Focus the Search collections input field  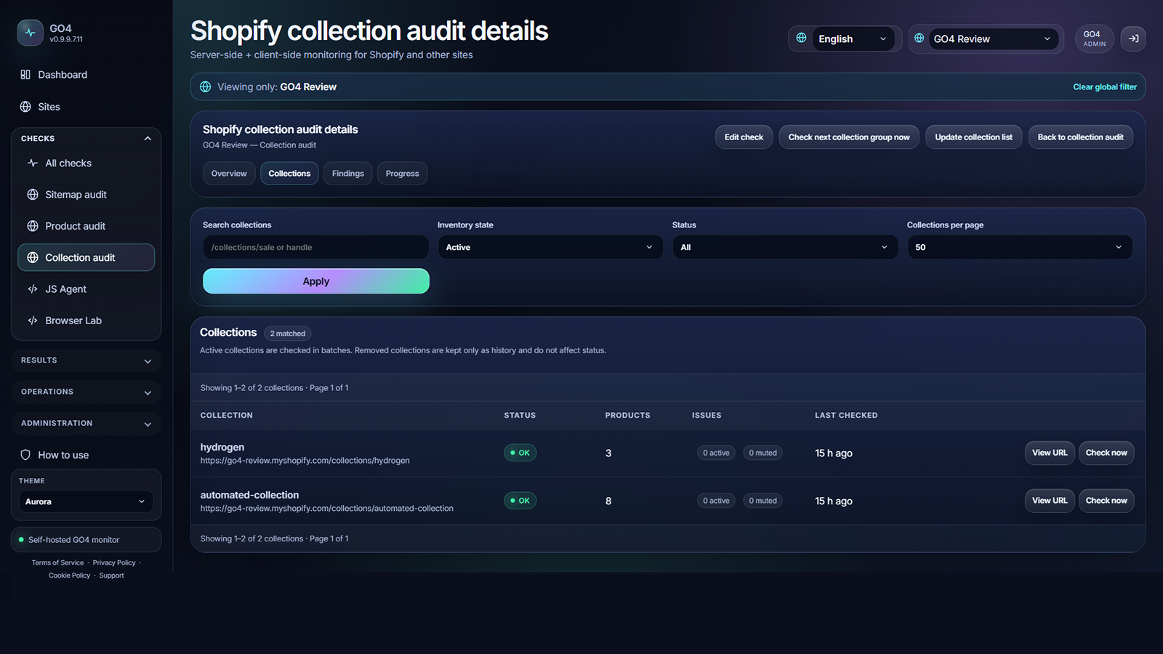[x=315, y=247]
